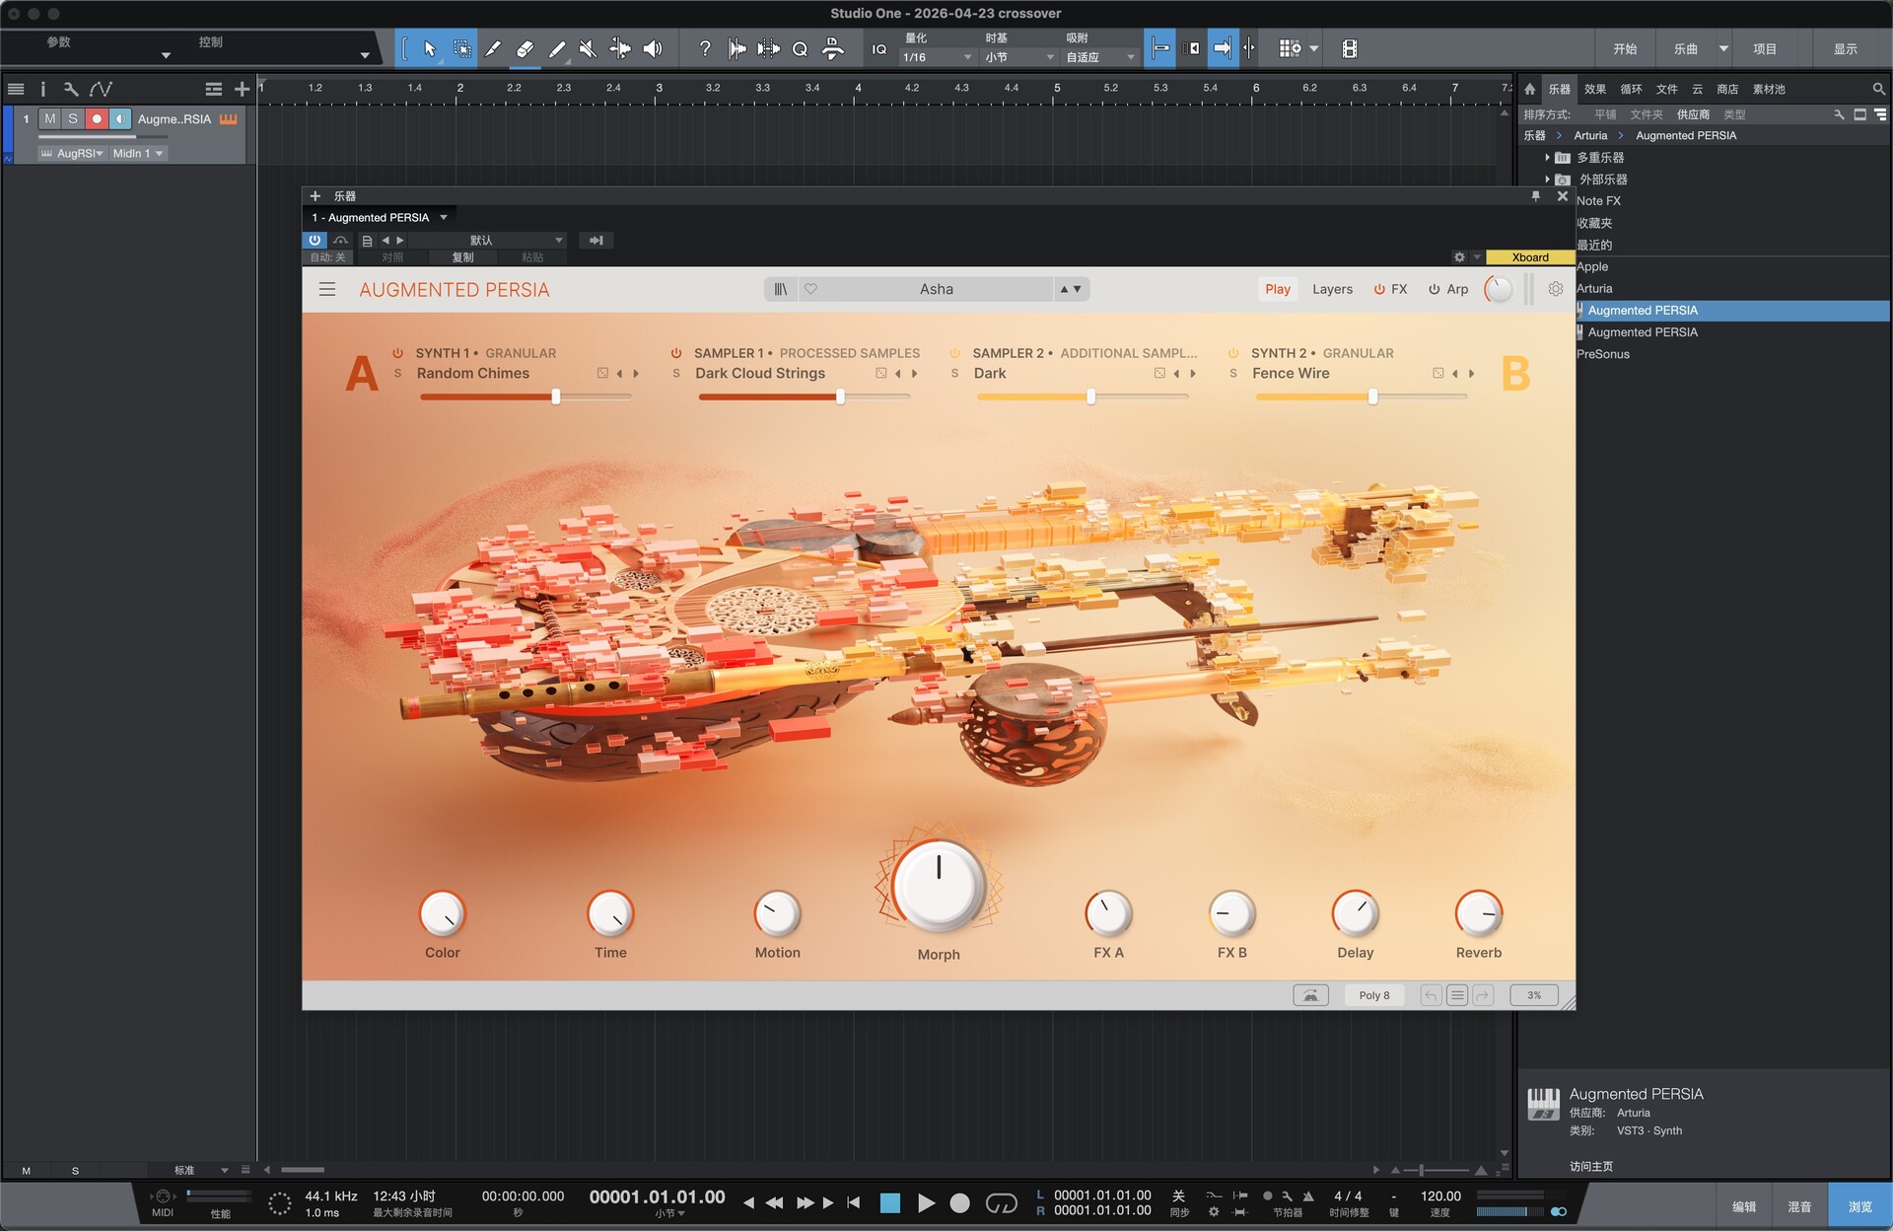Open the browser home icon

[1529, 89]
